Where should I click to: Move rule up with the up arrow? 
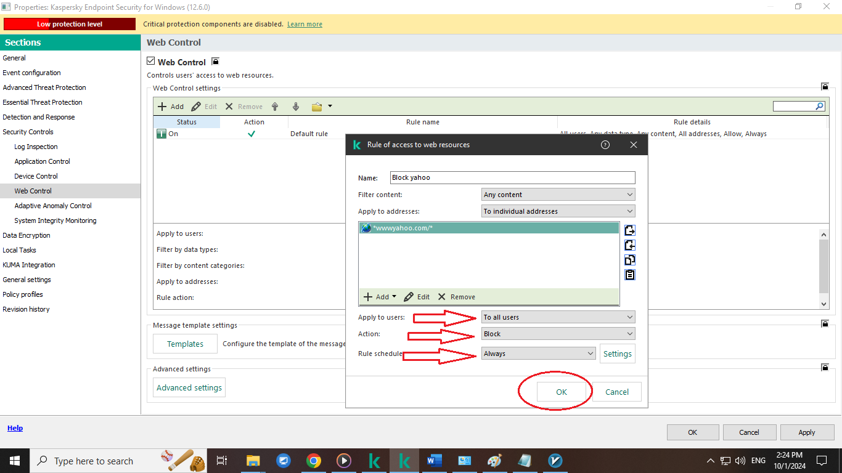(275, 107)
